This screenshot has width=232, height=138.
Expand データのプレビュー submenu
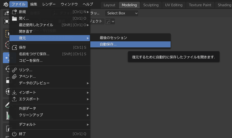pyautogui.click(x=50, y=83)
